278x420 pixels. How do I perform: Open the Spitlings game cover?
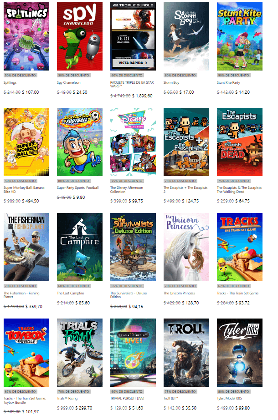(x=26, y=36)
